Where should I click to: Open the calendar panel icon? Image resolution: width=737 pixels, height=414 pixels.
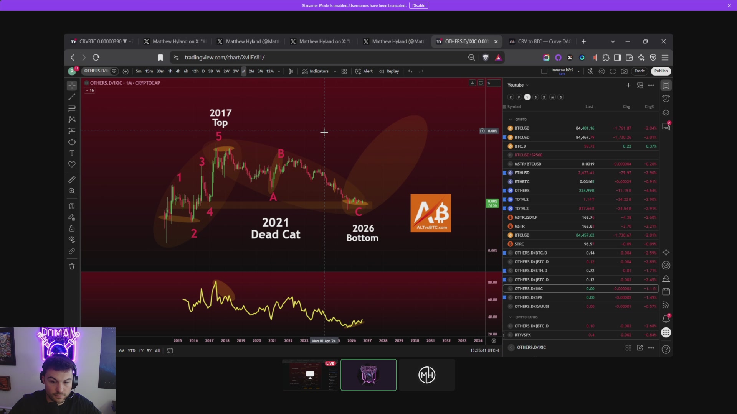click(666, 291)
